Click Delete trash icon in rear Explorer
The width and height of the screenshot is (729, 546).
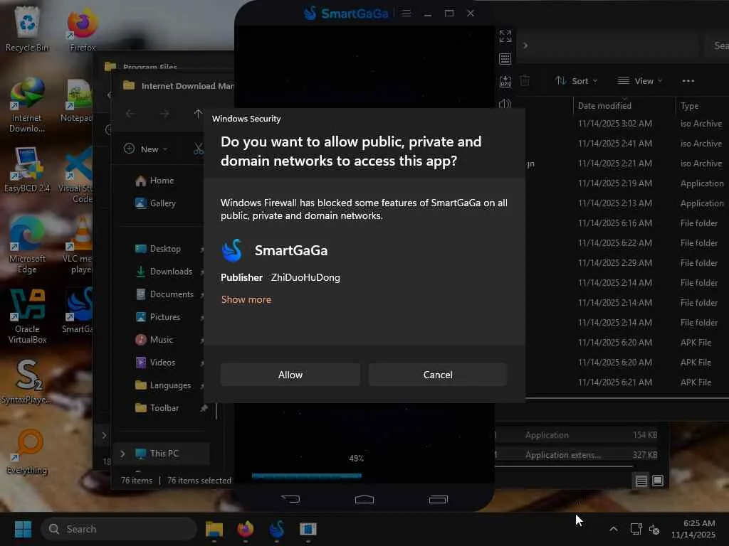pos(525,81)
